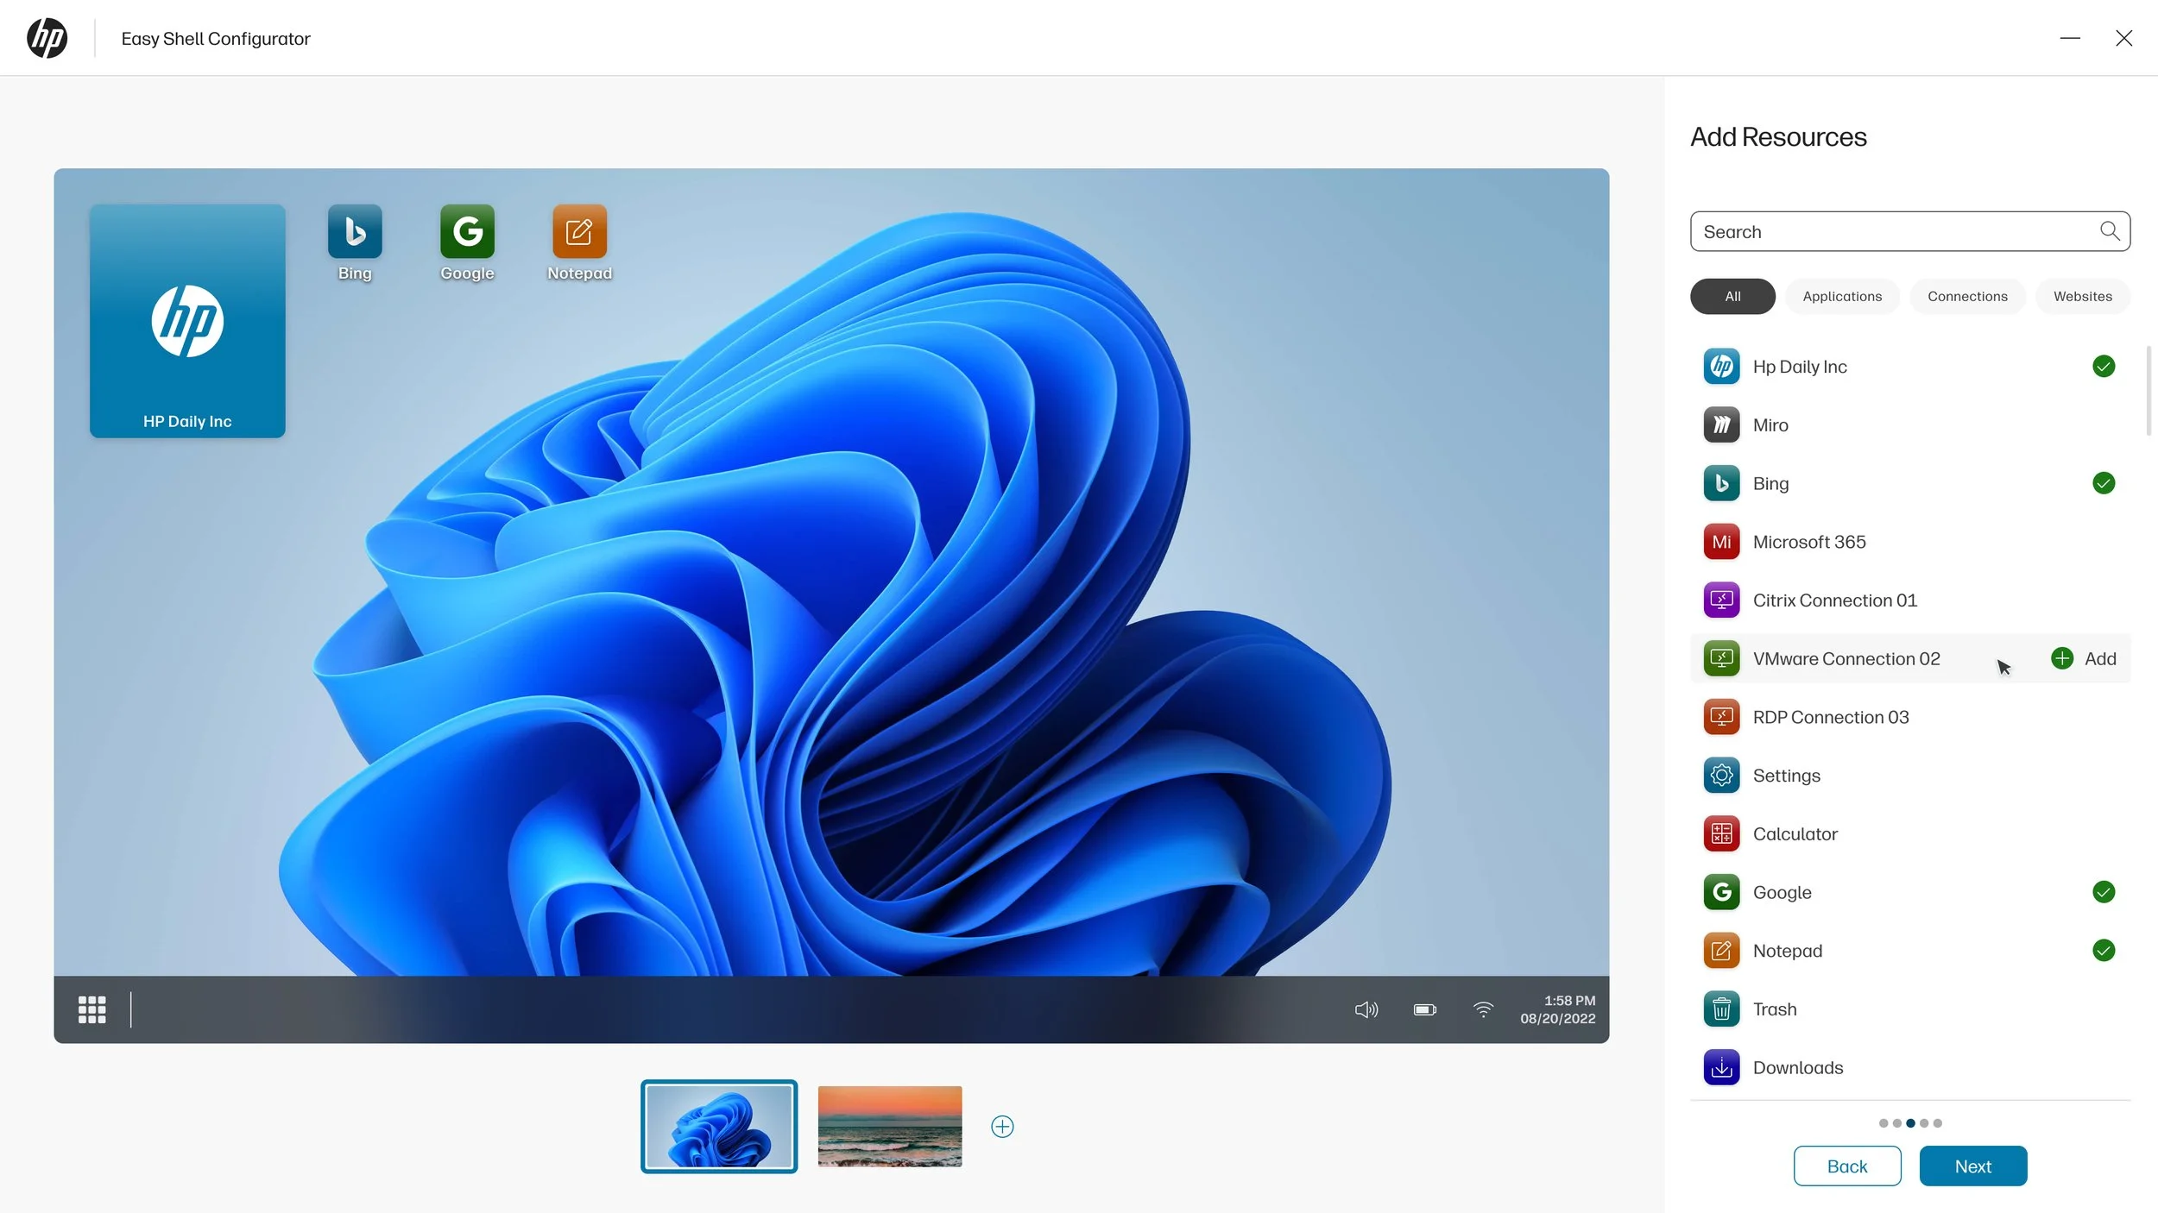2158x1213 pixels.
Task: Switch to the Applications filter tab
Action: [x=1841, y=296]
